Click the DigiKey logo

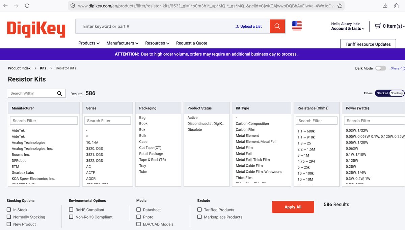pos(36,29)
